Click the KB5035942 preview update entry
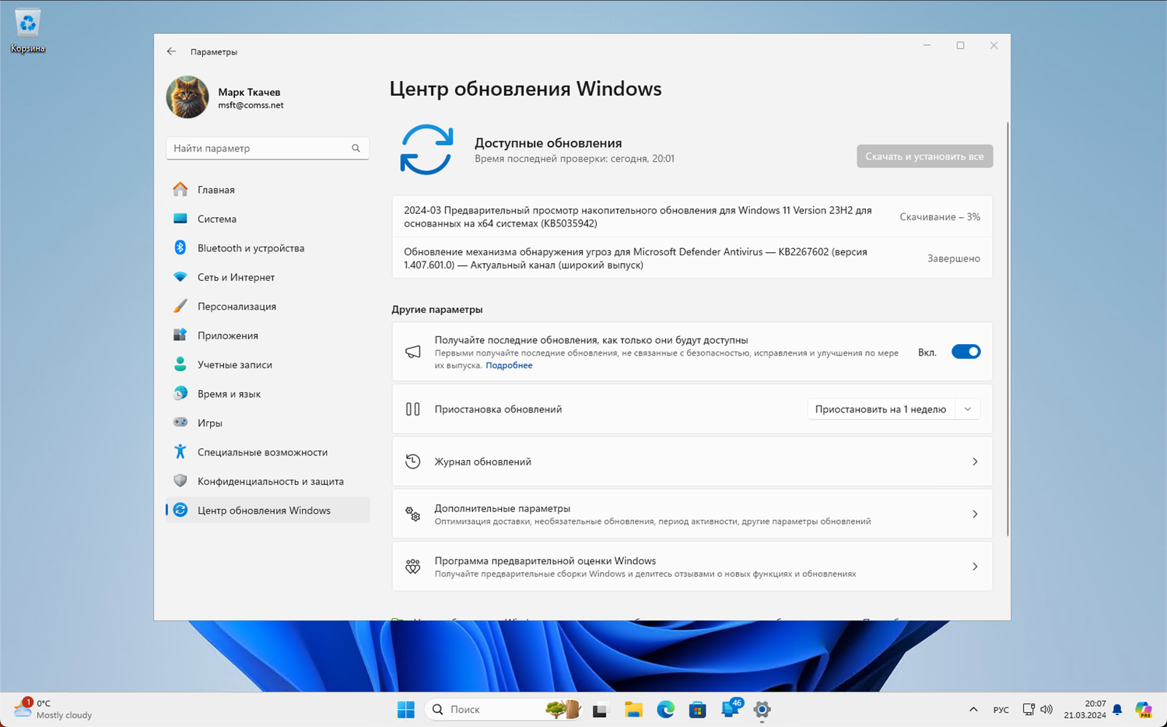 click(692, 216)
